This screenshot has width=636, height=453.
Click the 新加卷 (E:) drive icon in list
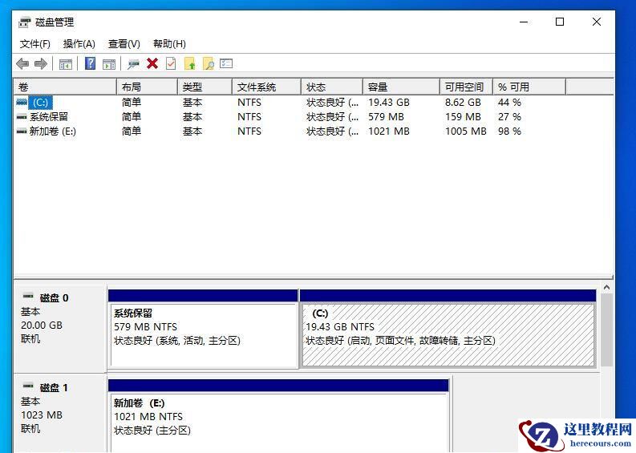[22, 131]
